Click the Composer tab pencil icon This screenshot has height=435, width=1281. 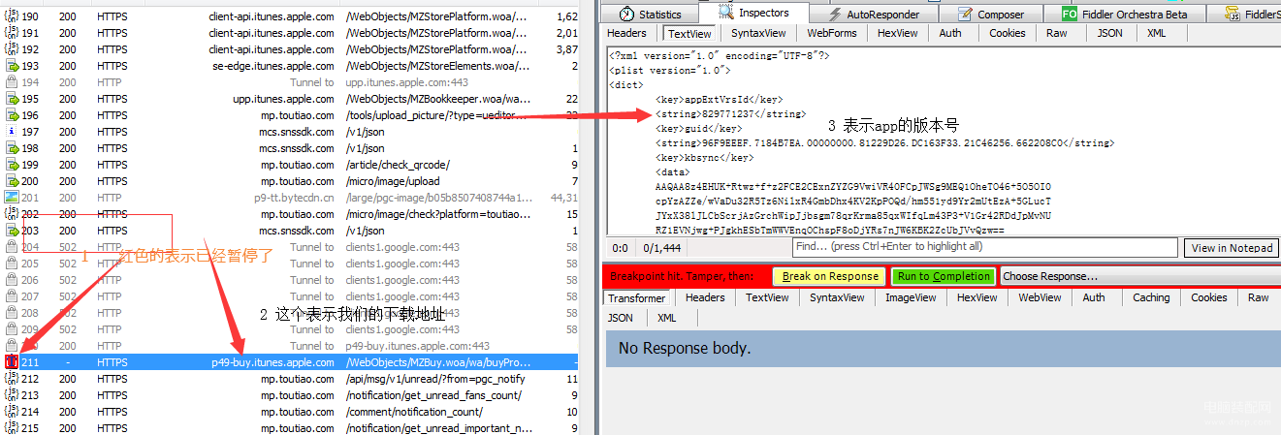(x=964, y=14)
